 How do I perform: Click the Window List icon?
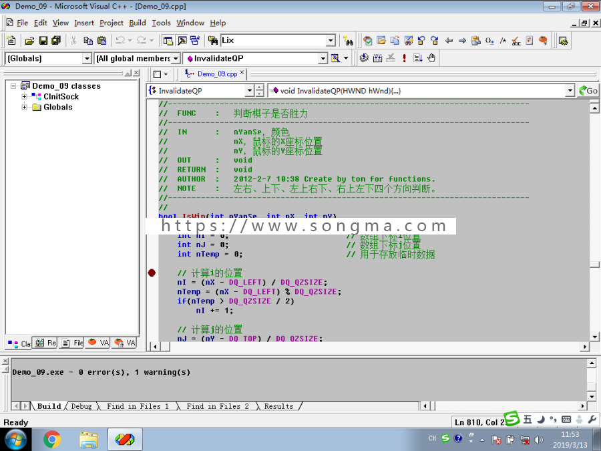coord(195,40)
